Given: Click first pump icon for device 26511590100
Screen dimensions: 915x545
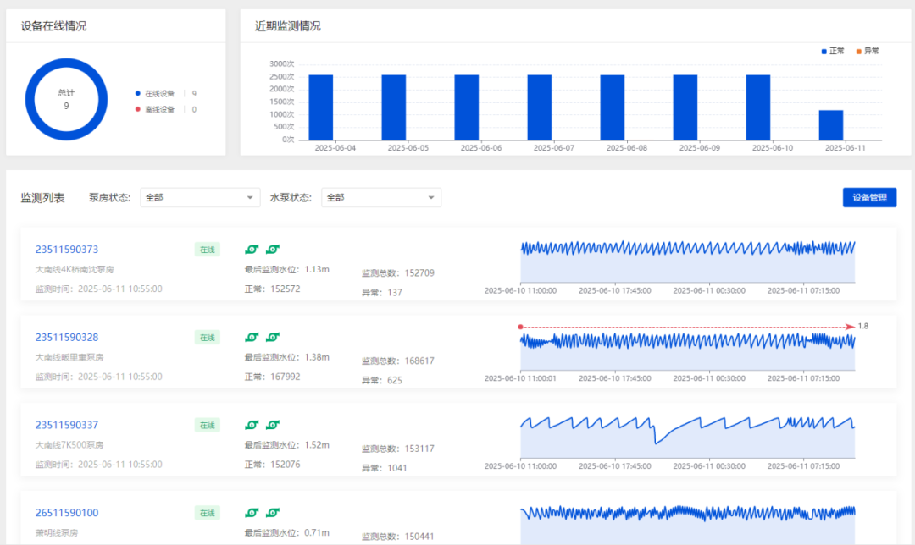Looking at the screenshot, I should tap(252, 512).
